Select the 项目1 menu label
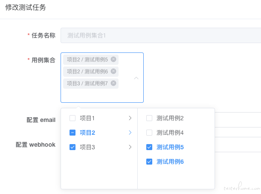 click(87, 118)
